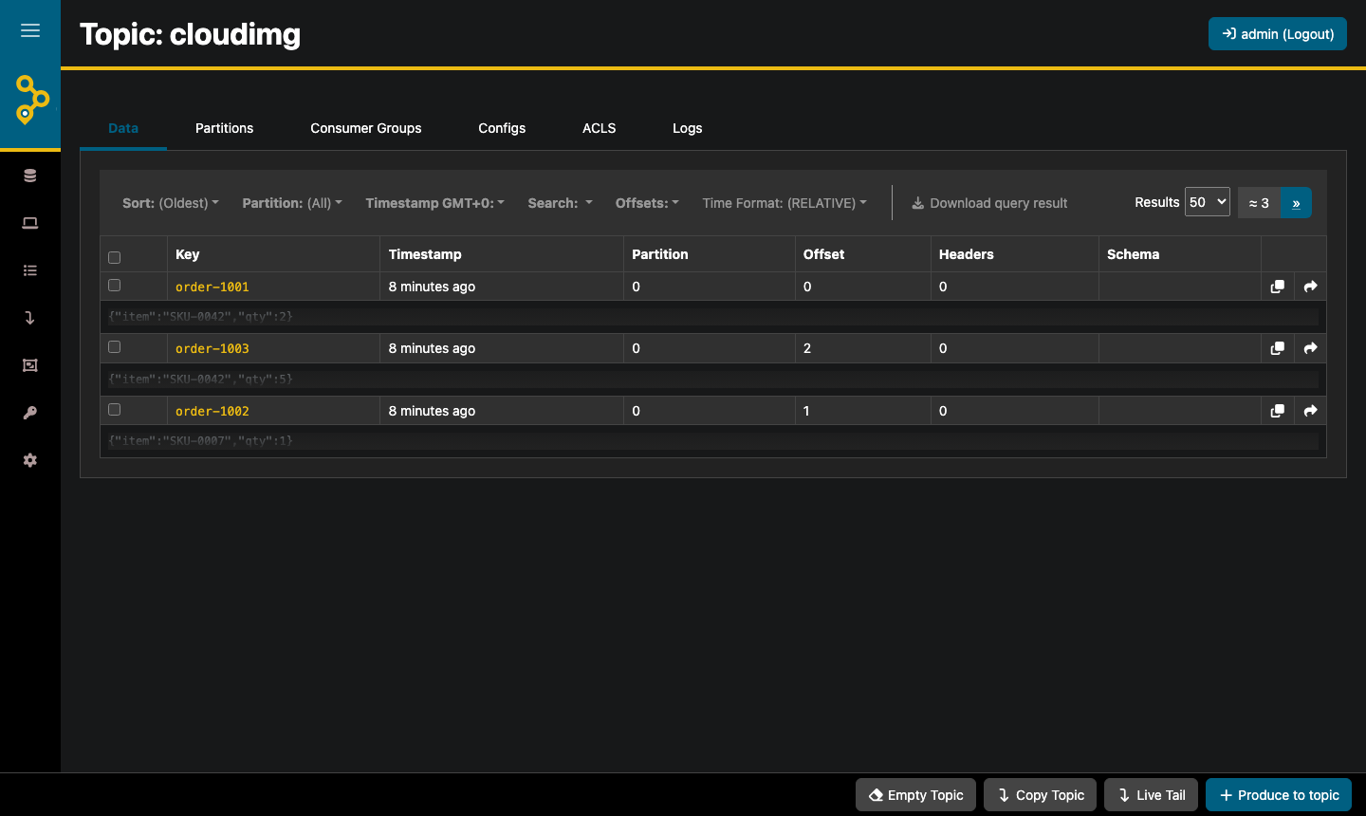Viewport: 1366px width, 816px height.
Task: Check the box for order-1002 row
Action: coord(115,410)
